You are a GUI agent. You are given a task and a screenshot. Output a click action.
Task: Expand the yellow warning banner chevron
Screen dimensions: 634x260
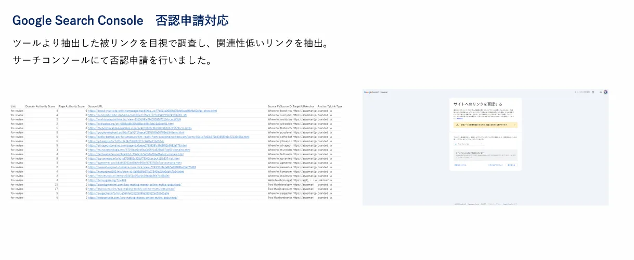(515, 125)
